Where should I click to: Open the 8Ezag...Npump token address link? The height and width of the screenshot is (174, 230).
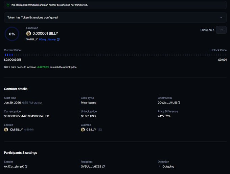47,39
